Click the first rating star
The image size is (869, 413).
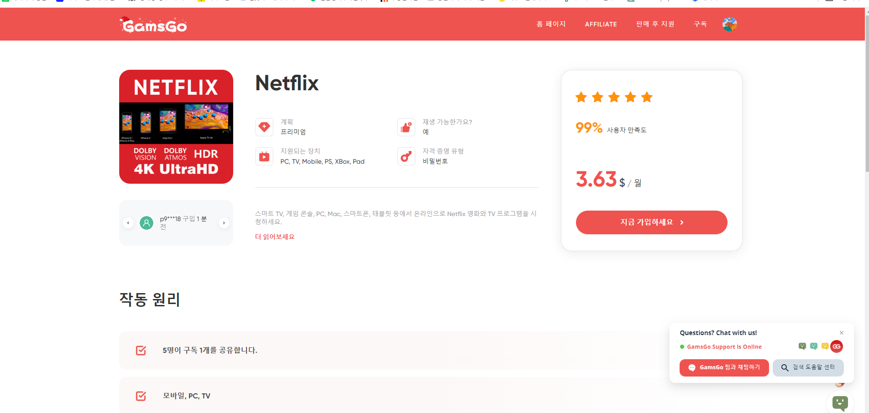click(x=581, y=97)
